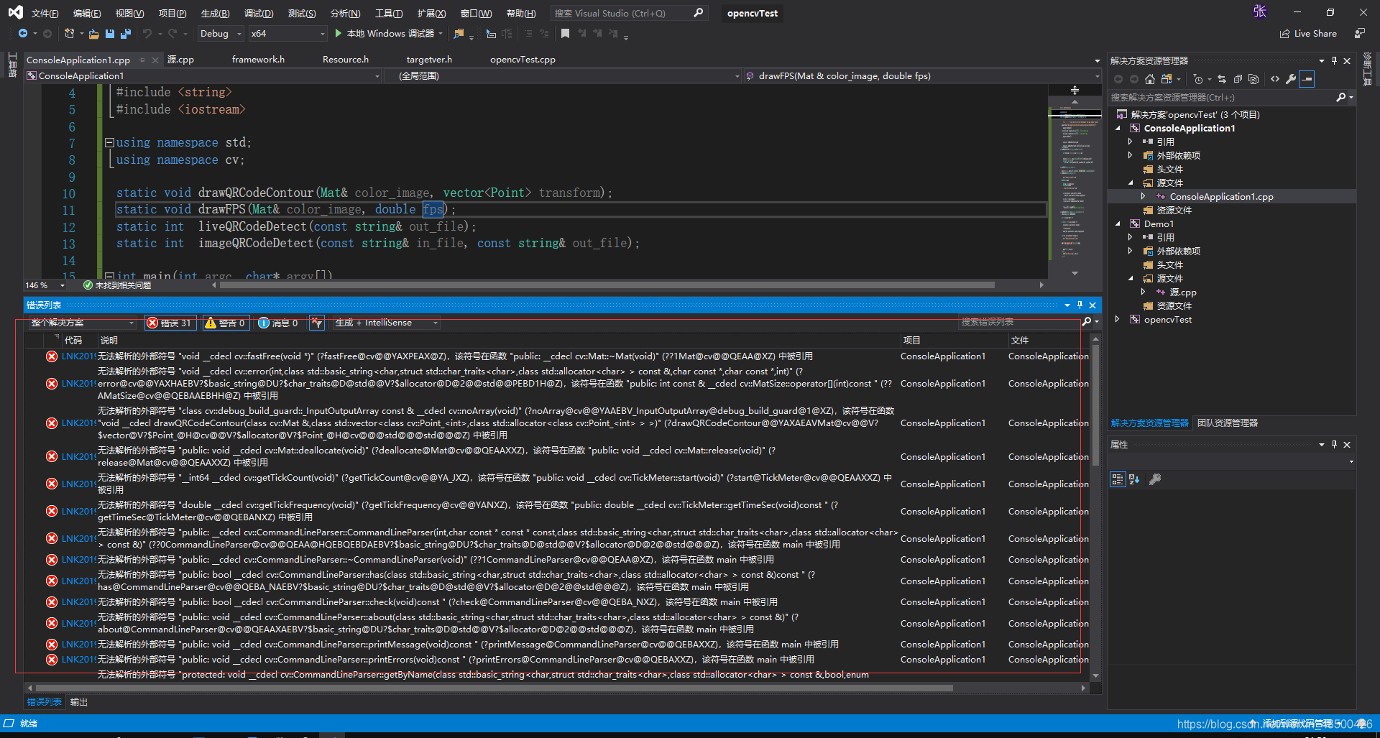Open the 文件(F) menu
1380x738 pixels.
[45, 13]
